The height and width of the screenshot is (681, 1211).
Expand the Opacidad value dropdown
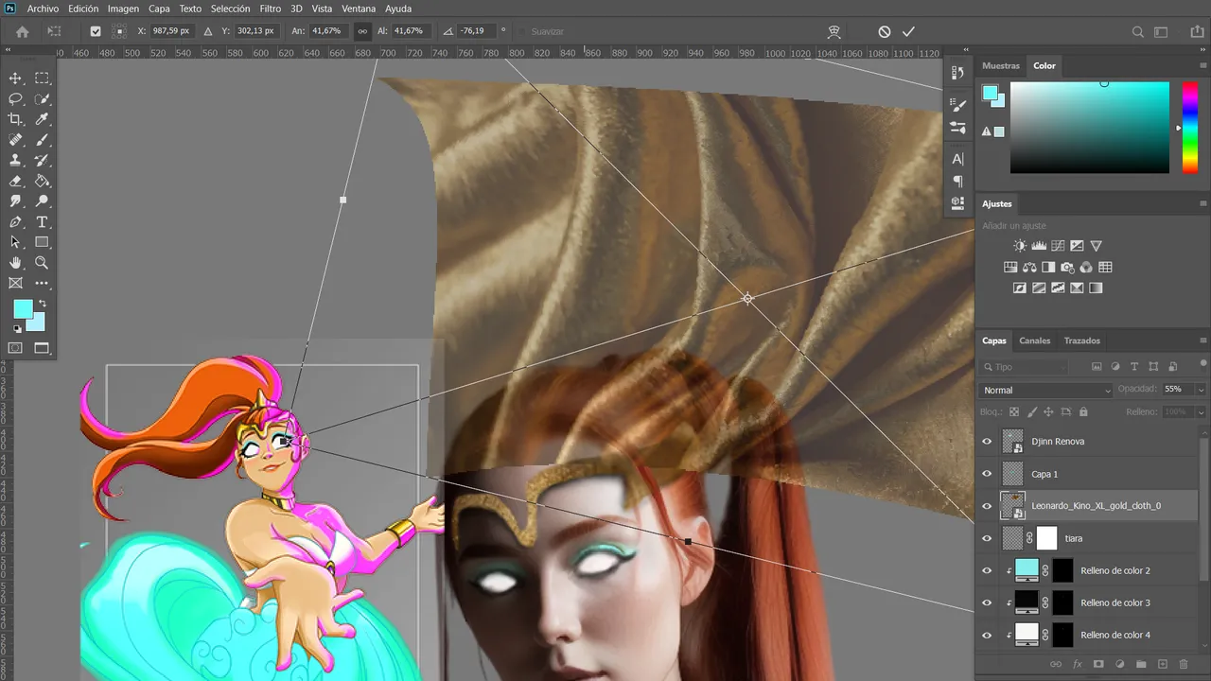[1201, 390]
